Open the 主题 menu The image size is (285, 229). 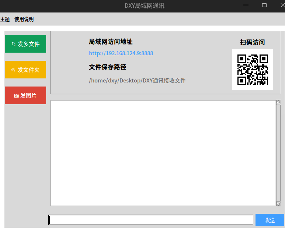(x=5, y=19)
